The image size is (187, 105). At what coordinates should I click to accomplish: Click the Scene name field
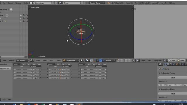(x=72, y=3)
